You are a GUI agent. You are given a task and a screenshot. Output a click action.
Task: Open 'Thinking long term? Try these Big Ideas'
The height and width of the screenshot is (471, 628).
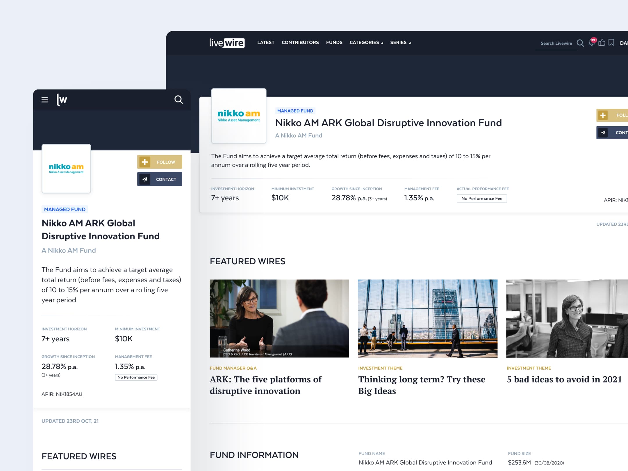point(422,385)
